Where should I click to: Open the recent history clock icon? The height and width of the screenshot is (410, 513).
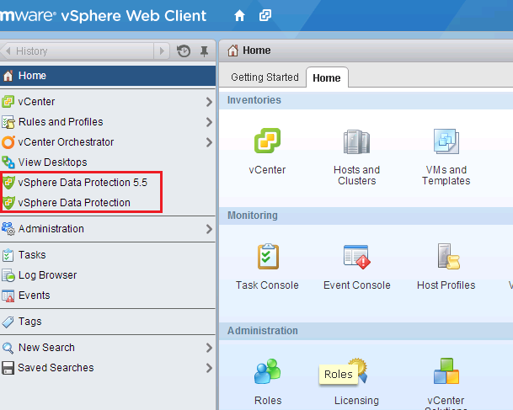pos(184,51)
